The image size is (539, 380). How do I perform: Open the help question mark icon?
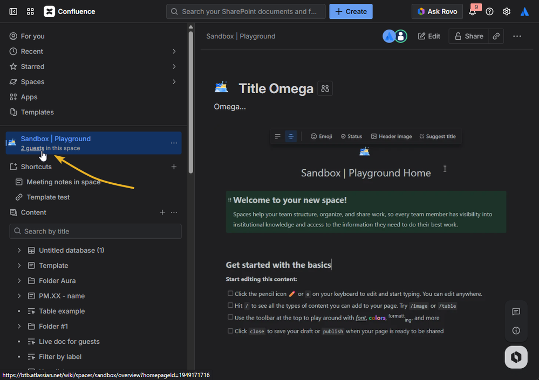pyautogui.click(x=489, y=11)
